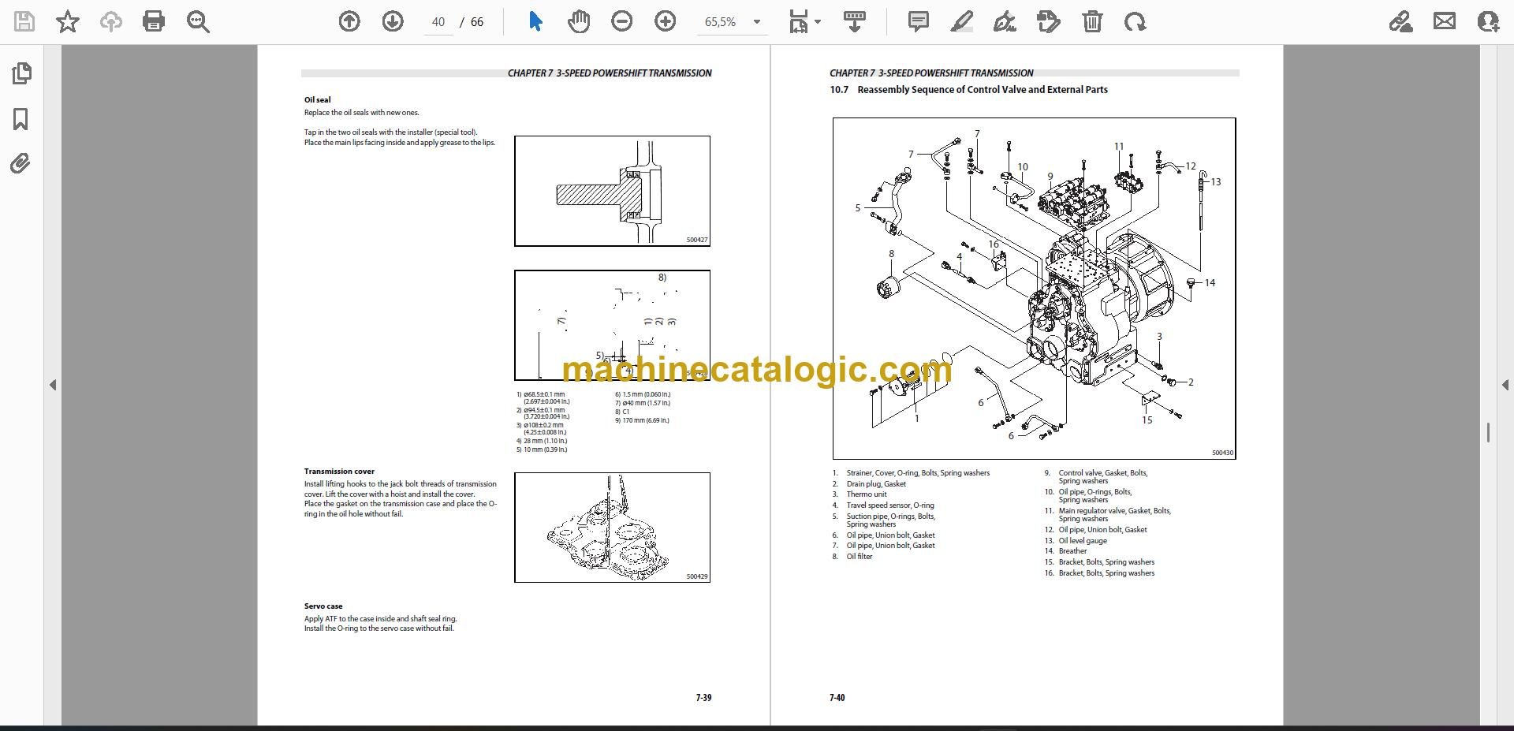Image resolution: width=1514 pixels, height=731 pixels.
Task: Click the vertical scrollbar on the right
Action: click(1488, 433)
